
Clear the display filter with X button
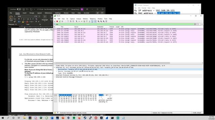tap(195, 24)
